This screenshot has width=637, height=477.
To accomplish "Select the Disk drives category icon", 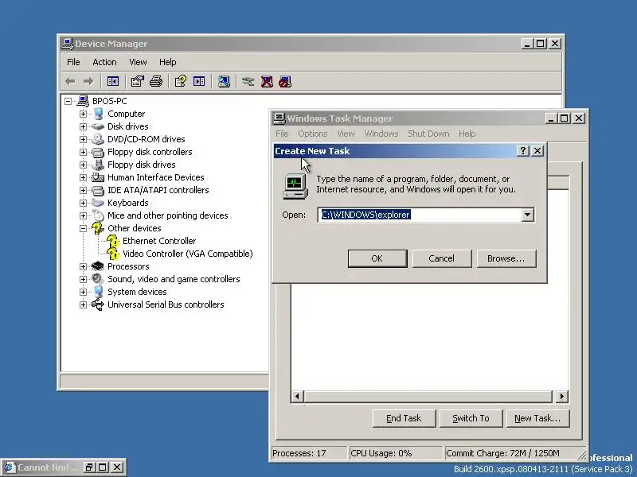I will click(97, 126).
